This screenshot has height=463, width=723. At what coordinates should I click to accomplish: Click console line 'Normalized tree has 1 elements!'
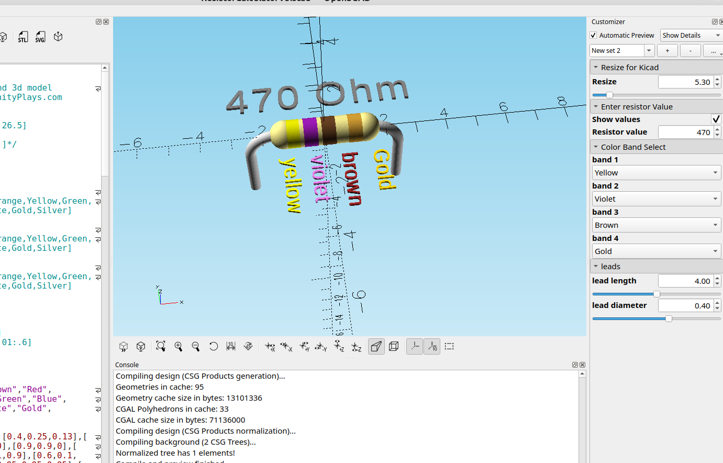(175, 453)
